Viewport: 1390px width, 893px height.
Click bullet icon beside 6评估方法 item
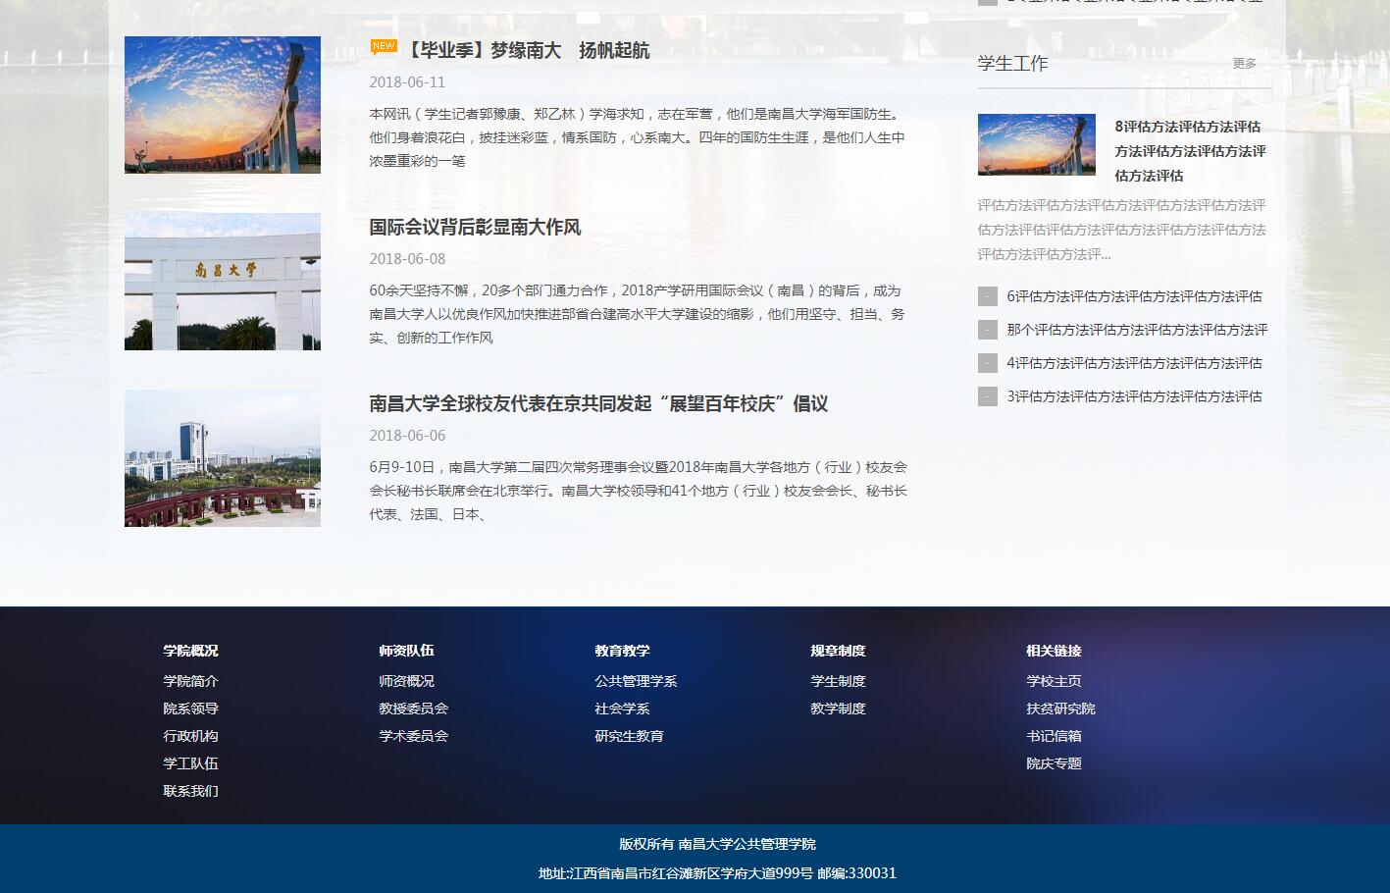pos(988,296)
